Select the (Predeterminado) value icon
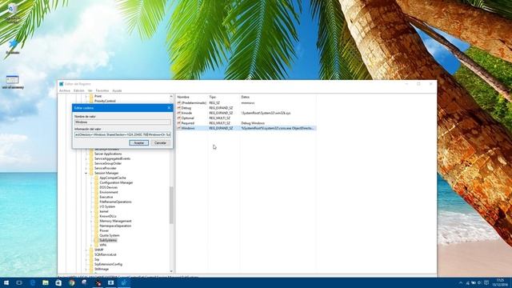 [179, 102]
